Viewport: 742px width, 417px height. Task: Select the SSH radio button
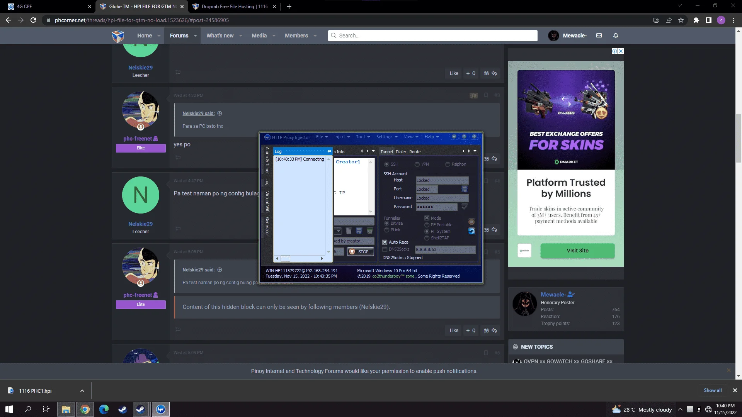click(x=386, y=164)
